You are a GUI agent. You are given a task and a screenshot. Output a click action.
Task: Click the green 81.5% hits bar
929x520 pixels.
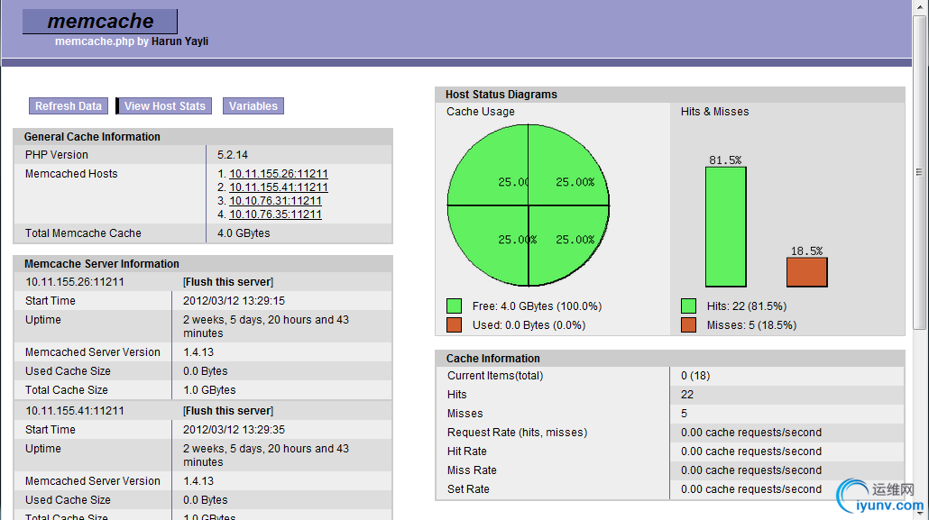(726, 227)
